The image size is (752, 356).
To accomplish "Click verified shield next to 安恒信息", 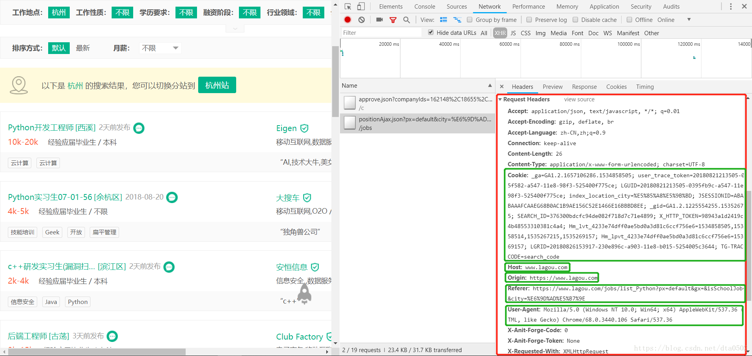I will [315, 267].
